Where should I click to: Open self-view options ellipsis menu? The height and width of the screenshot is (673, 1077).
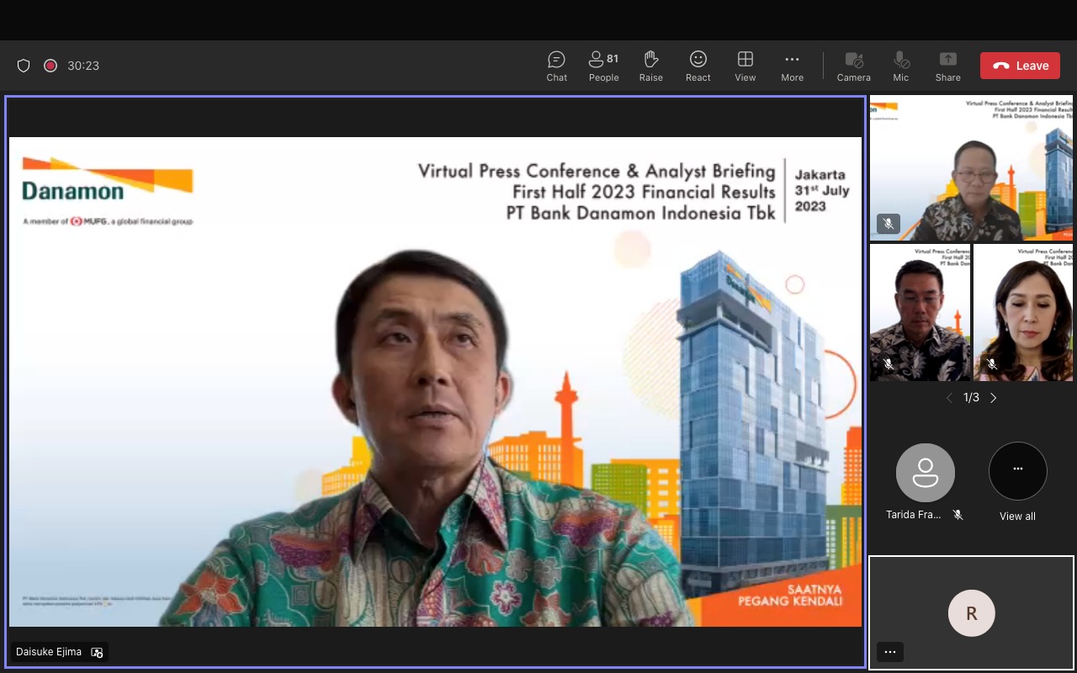click(x=890, y=652)
